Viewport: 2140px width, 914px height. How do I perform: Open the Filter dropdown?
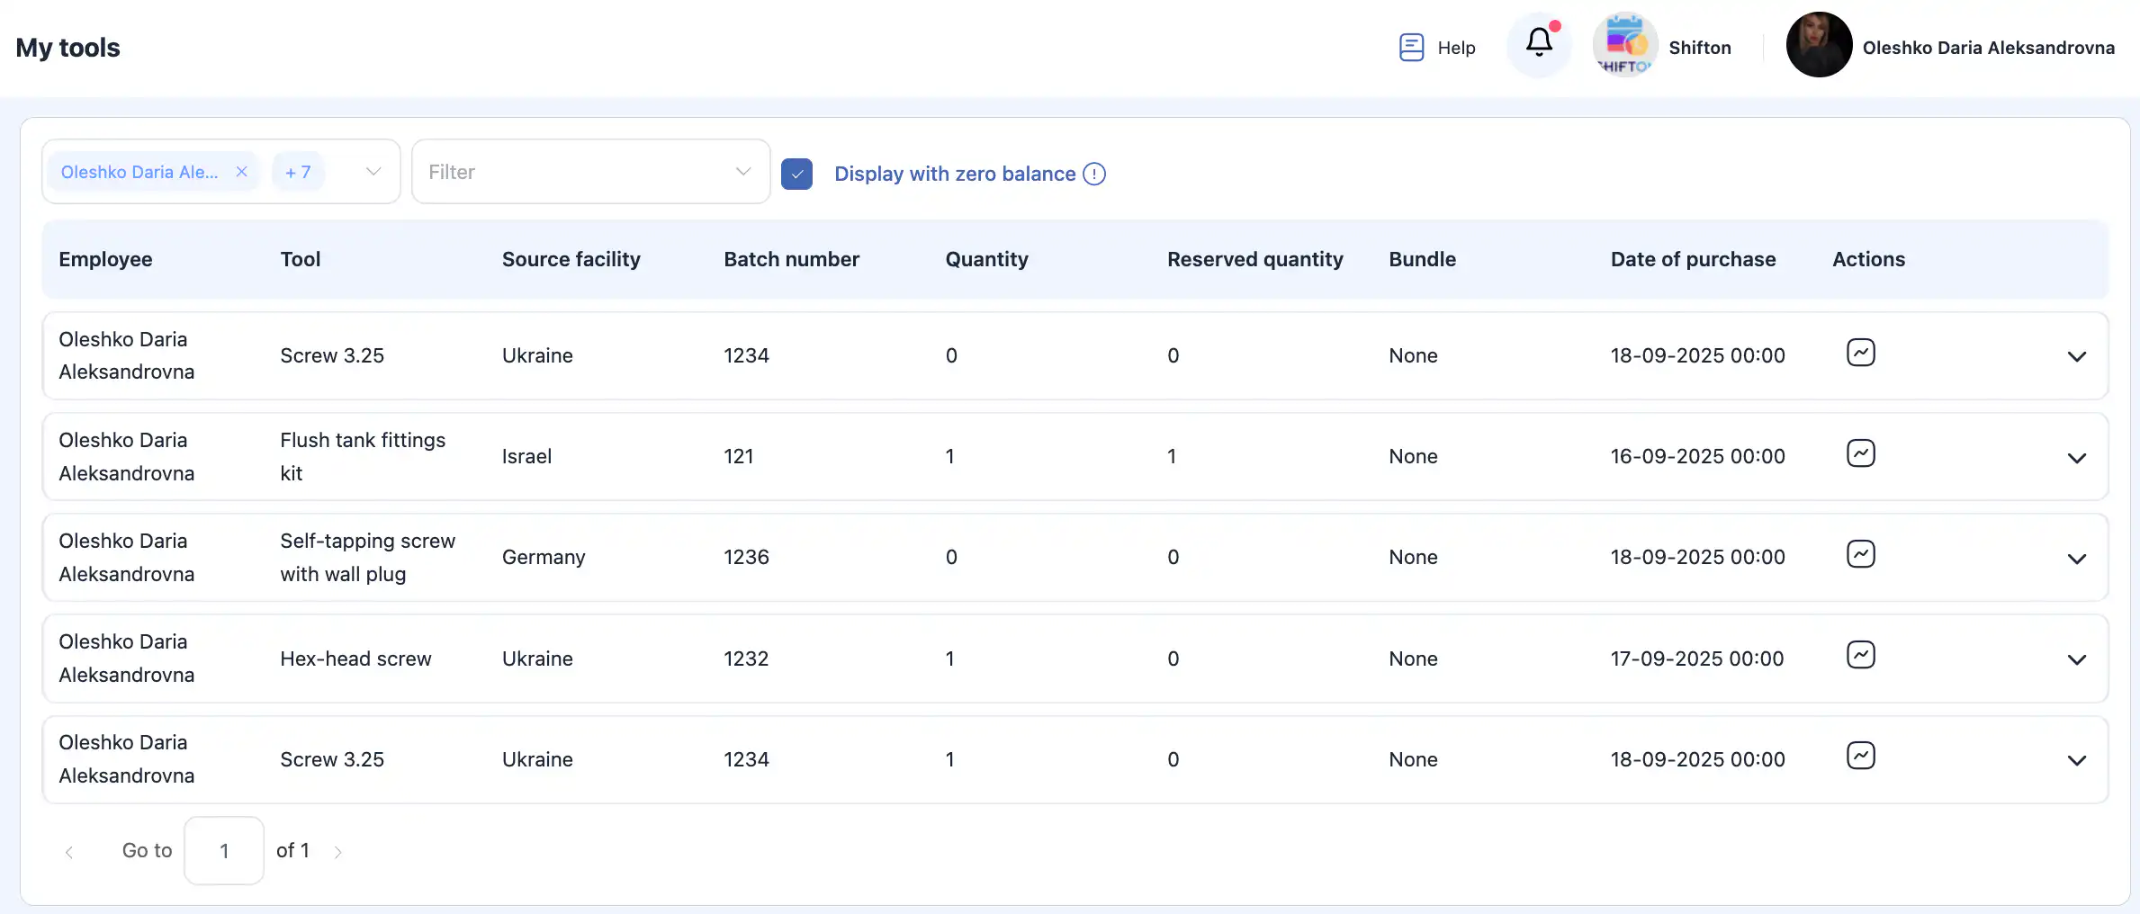point(590,172)
